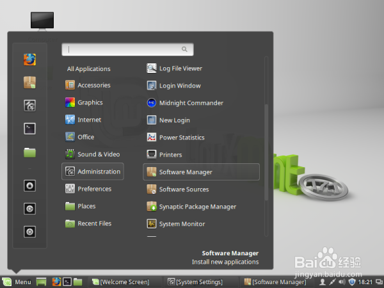Image resolution: width=384 pixels, height=288 pixels.
Task: Select the Internet category
Action: 93,120
